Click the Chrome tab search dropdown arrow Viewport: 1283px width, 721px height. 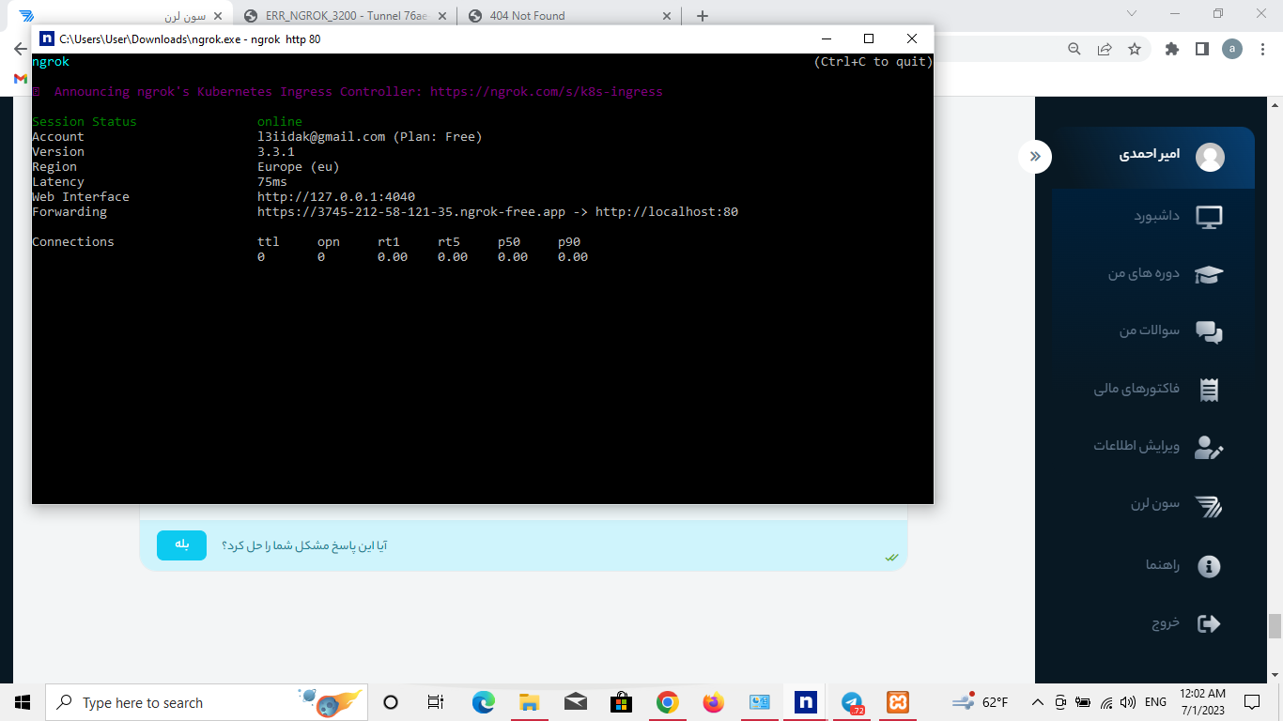(1132, 13)
